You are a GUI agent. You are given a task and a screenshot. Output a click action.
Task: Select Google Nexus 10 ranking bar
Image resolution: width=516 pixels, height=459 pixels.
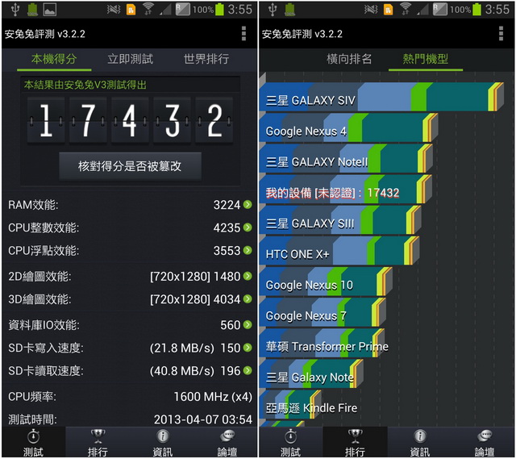click(326, 282)
